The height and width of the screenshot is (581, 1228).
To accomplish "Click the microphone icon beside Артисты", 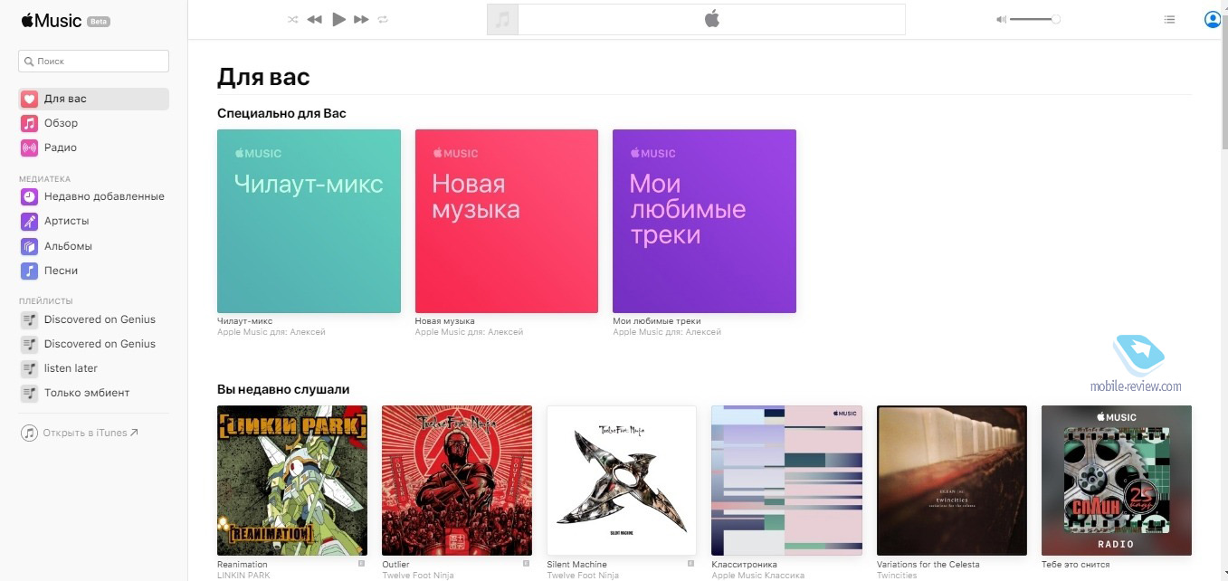I will (x=30, y=221).
